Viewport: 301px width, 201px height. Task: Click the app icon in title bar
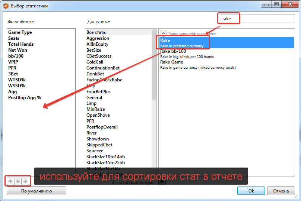pos(6,6)
